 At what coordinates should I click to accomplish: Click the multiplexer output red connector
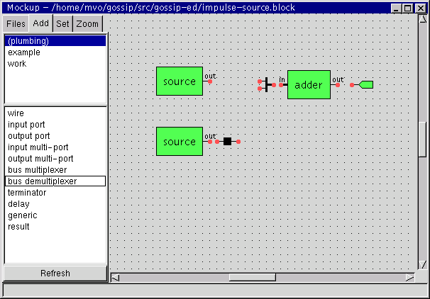[x=274, y=85]
